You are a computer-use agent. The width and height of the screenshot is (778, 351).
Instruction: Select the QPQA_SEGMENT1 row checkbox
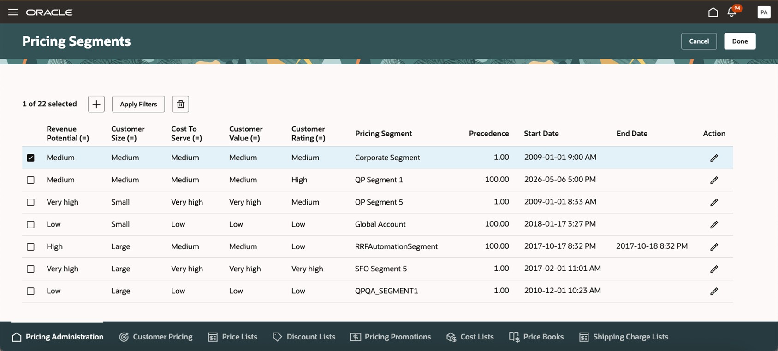[30, 291]
